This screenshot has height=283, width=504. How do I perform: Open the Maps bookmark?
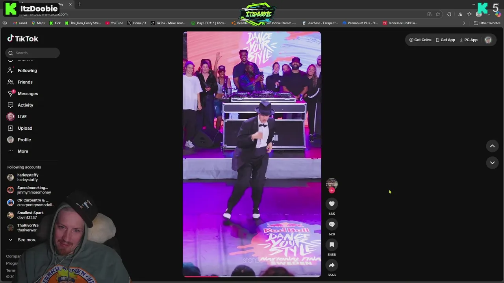pos(38,23)
